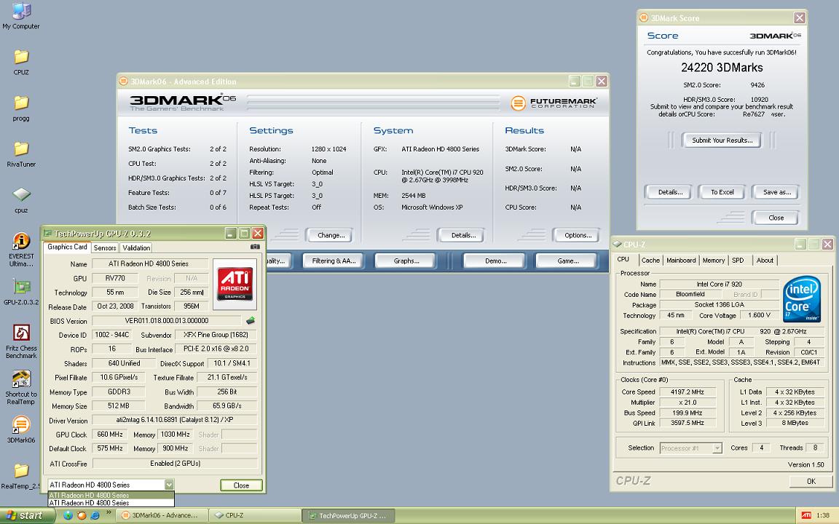Viewport: 839px width, 524px height.
Task: Switch to CPU-Z taskbar button
Action: point(254,515)
